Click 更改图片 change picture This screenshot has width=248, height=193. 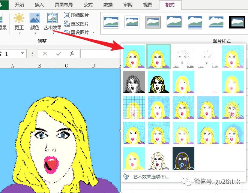click(77, 24)
